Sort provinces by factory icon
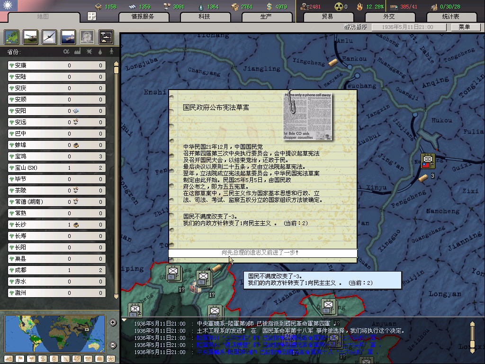This screenshot has height=364, width=485. tap(78, 51)
